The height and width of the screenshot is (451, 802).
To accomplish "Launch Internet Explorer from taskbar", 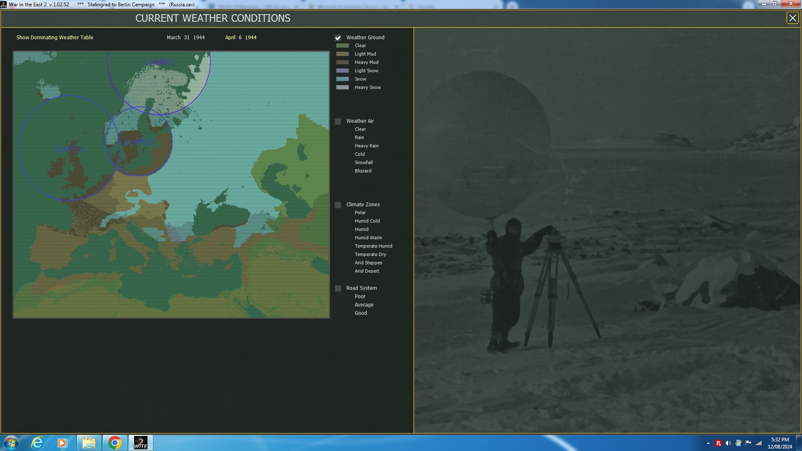I will (37, 443).
